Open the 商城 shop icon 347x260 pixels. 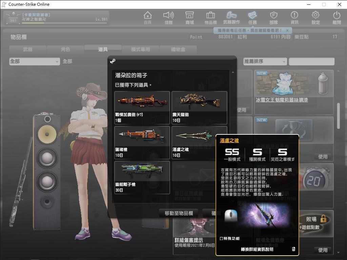click(189, 18)
